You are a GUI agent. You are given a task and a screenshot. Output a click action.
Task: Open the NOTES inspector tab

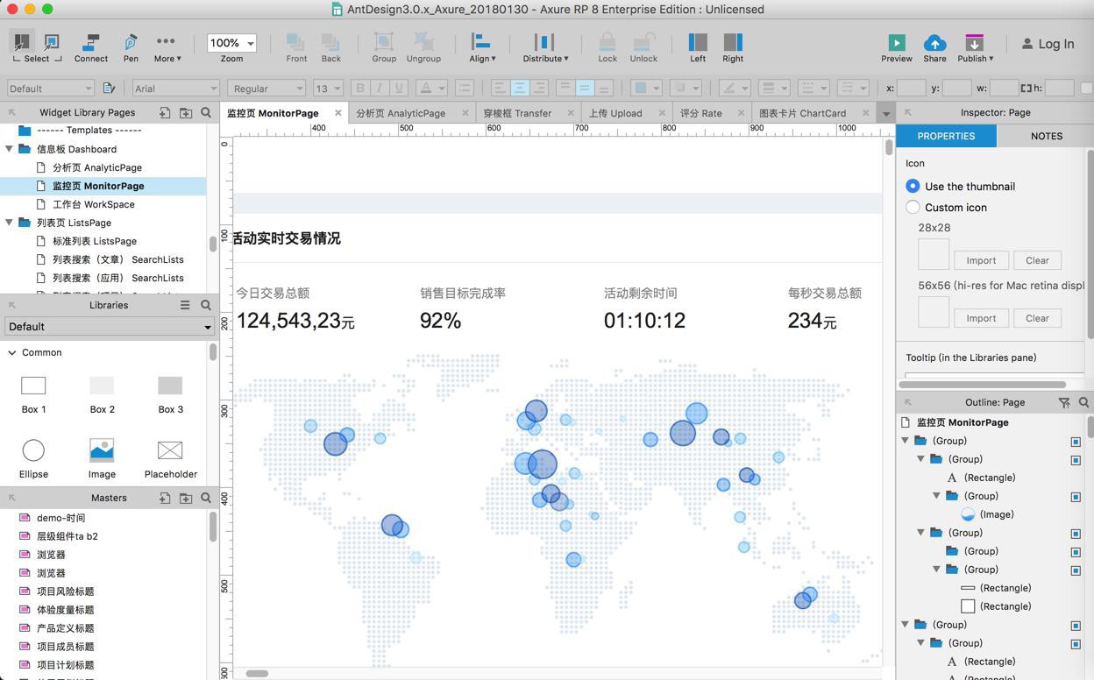[1047, 136]
